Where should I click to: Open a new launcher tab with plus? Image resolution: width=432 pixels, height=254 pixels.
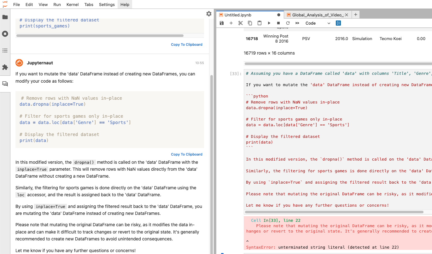tap(355, 15)
